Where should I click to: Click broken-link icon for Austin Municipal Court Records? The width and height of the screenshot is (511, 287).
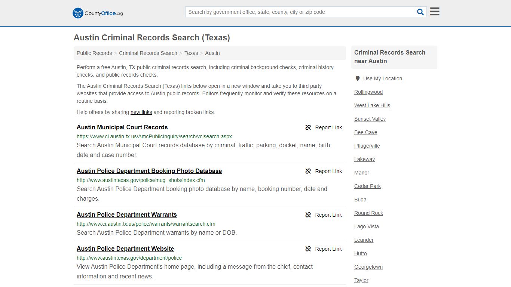click(x=308, y=127)
